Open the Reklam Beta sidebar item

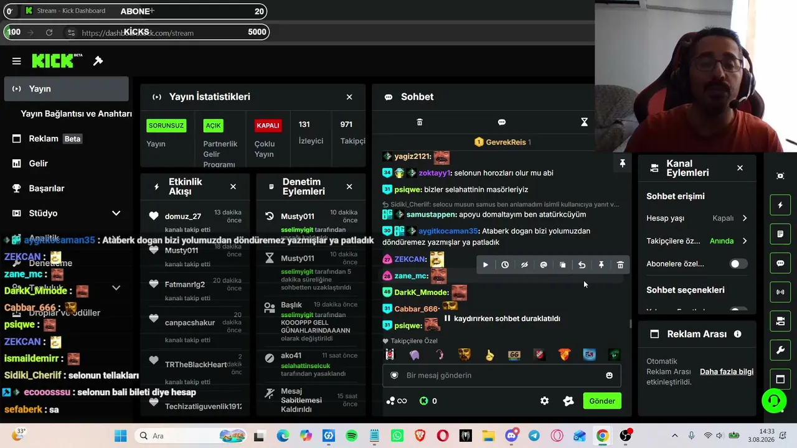pyautogui.click(x=66, y=139)
